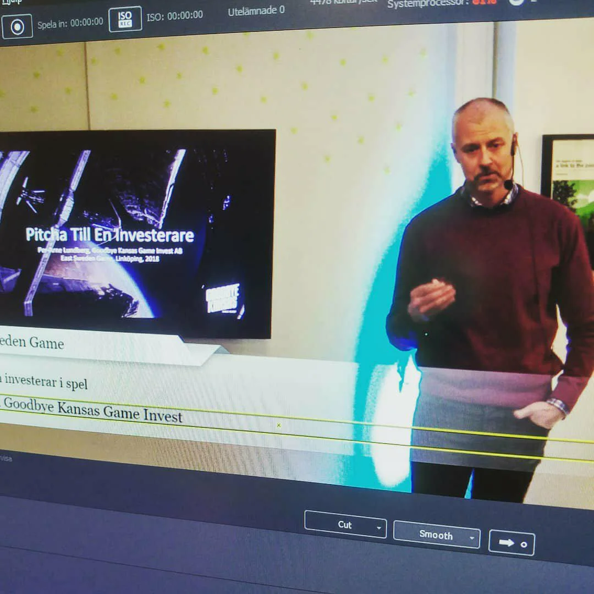Start recording with the round record button
The image size is (594, 594).
[17, 26]
